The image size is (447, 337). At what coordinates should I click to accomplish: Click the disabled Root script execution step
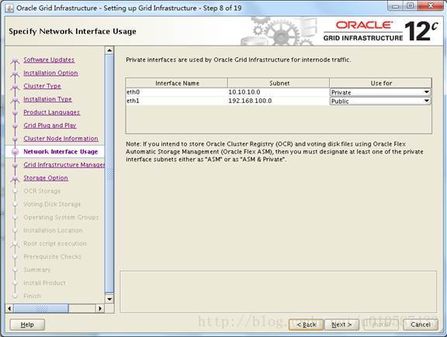(55, 243)
